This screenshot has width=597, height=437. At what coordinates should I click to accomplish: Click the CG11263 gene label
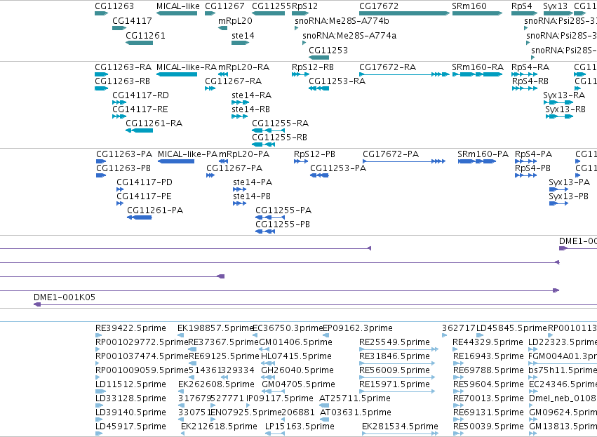tap(114, 6)
